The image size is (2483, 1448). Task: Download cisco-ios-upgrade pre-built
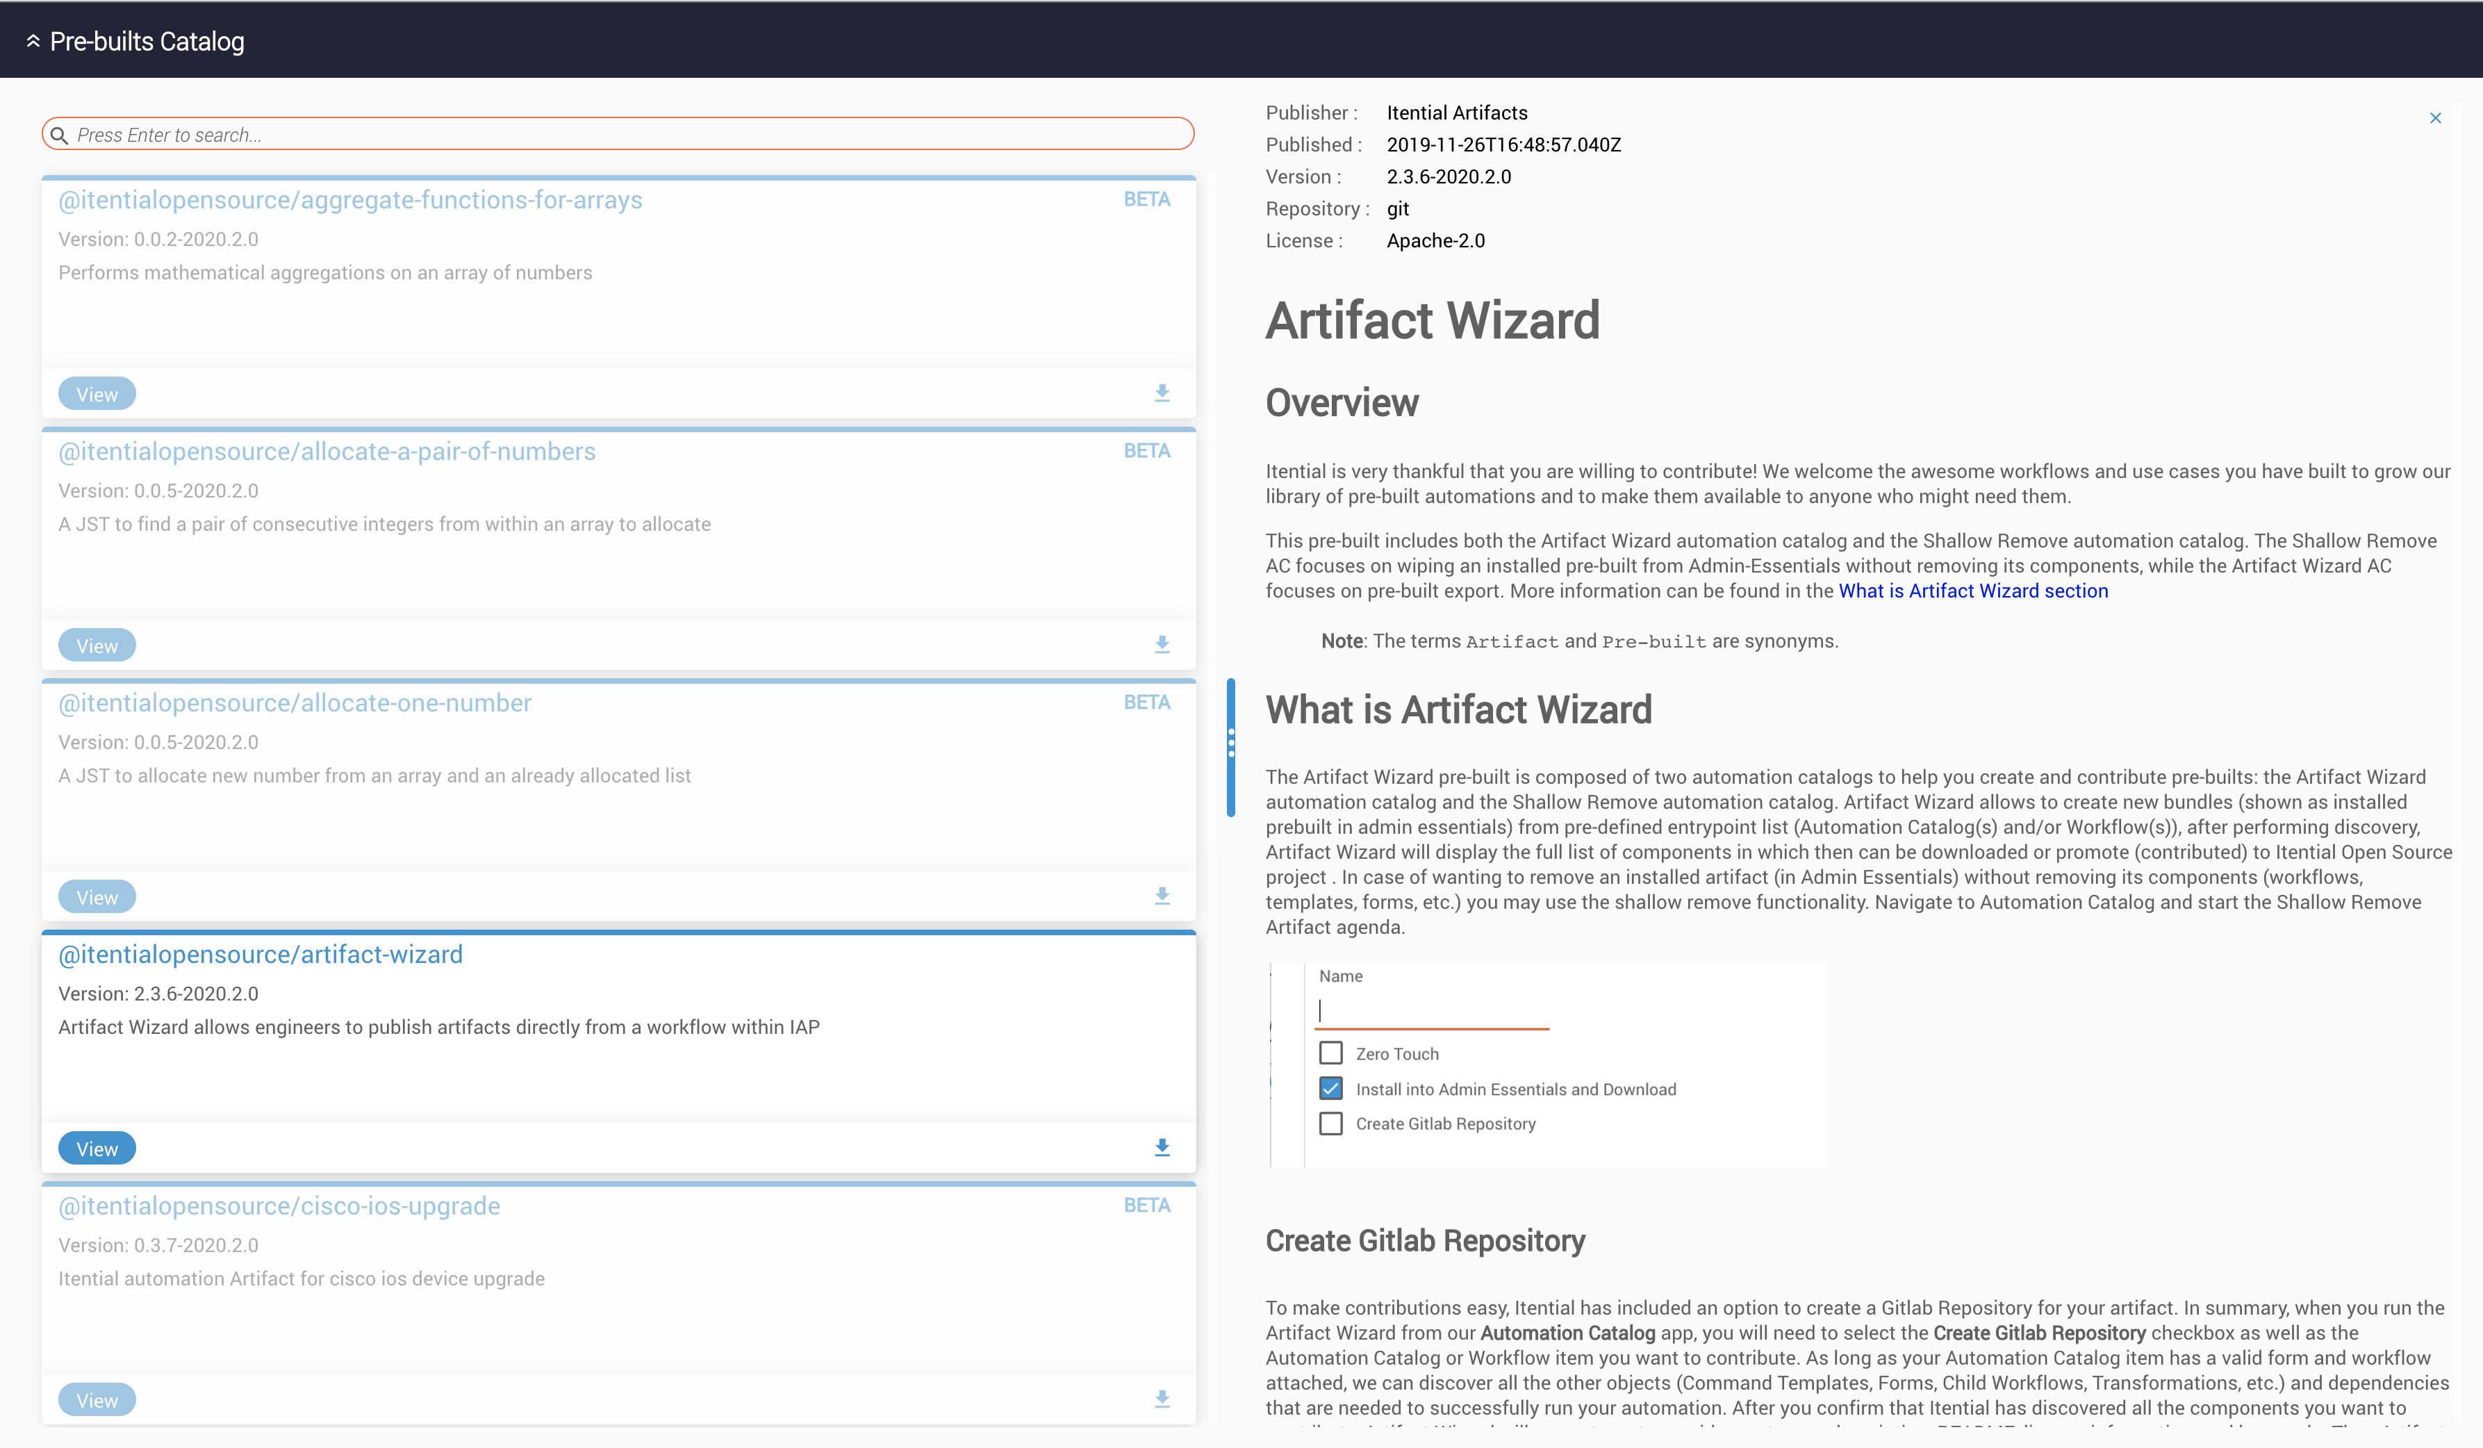(1162, 1399)
